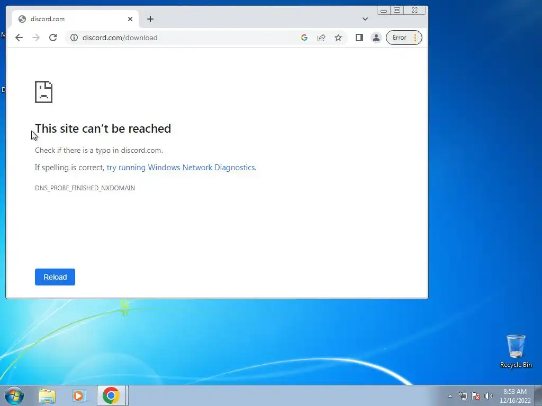The height and width of the screenshot is (406, 542).
Task: Click the forward navigation arrow
Action: pos(36,38)
